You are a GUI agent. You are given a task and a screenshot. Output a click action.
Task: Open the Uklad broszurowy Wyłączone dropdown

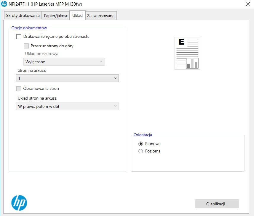[x=64, y=62]
